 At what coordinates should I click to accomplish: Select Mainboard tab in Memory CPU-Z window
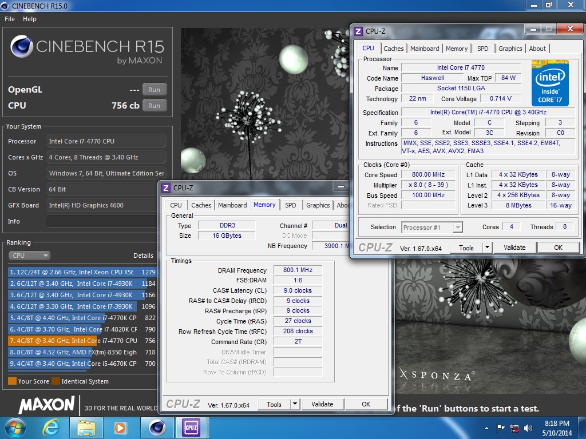(x=232, y=205)
